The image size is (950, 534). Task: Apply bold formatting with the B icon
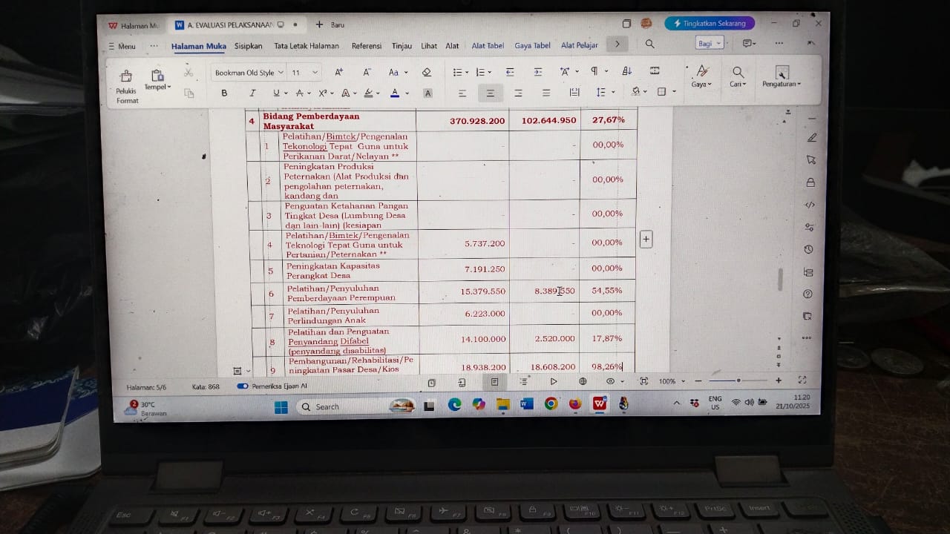pos(224,93)
